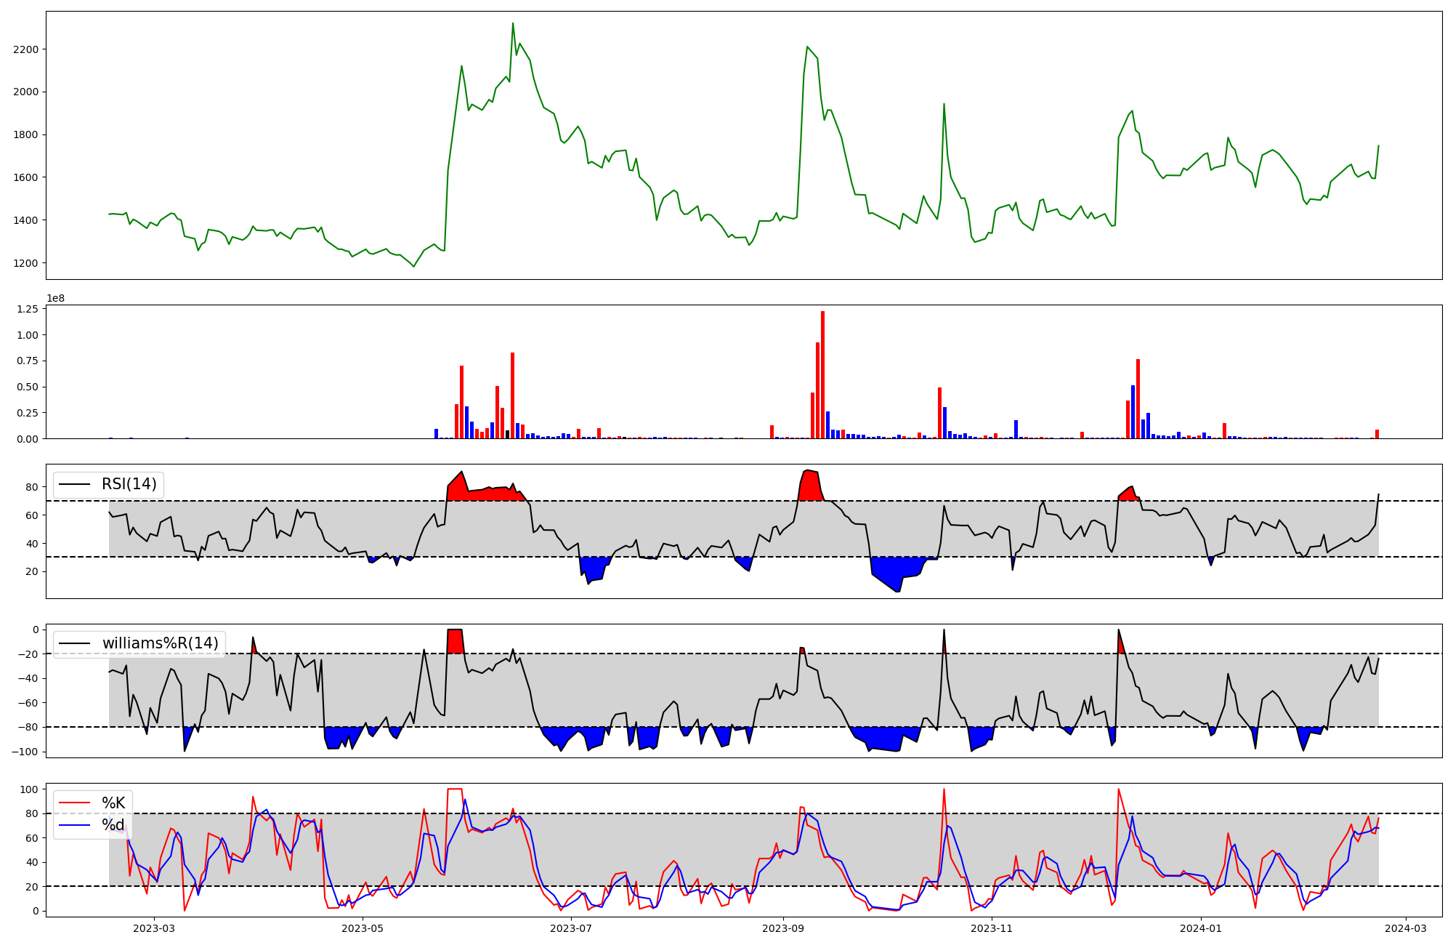The width and height of the screenshot is (1453, 945).
Task: Click the 2024-03 x-axis date label
Action: (x=1406, y=928)
